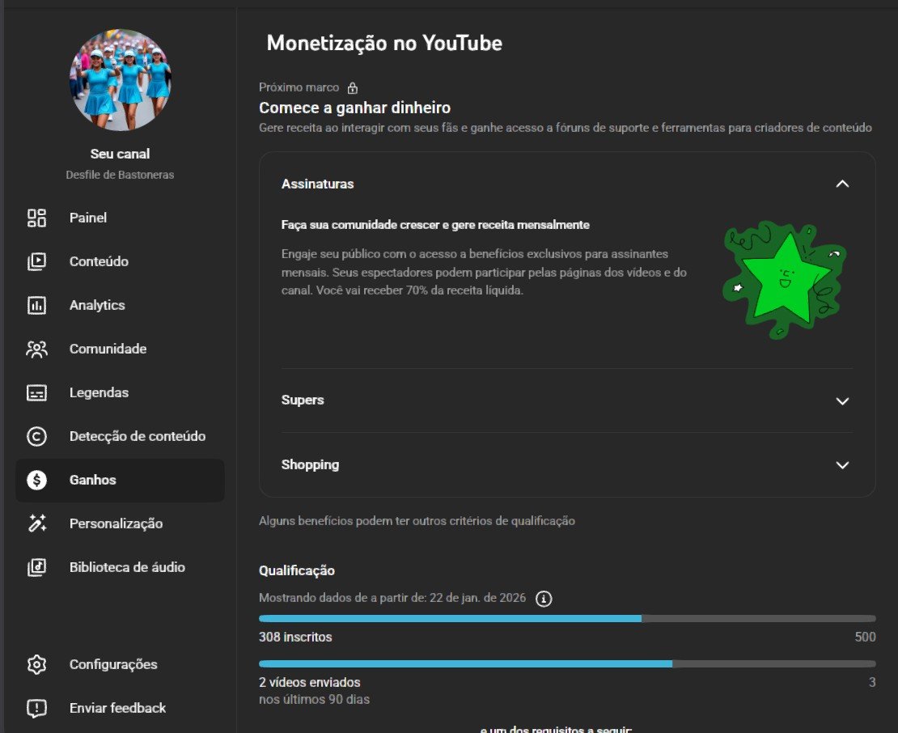Open Legendas in the sidebar

click(99, 392)
